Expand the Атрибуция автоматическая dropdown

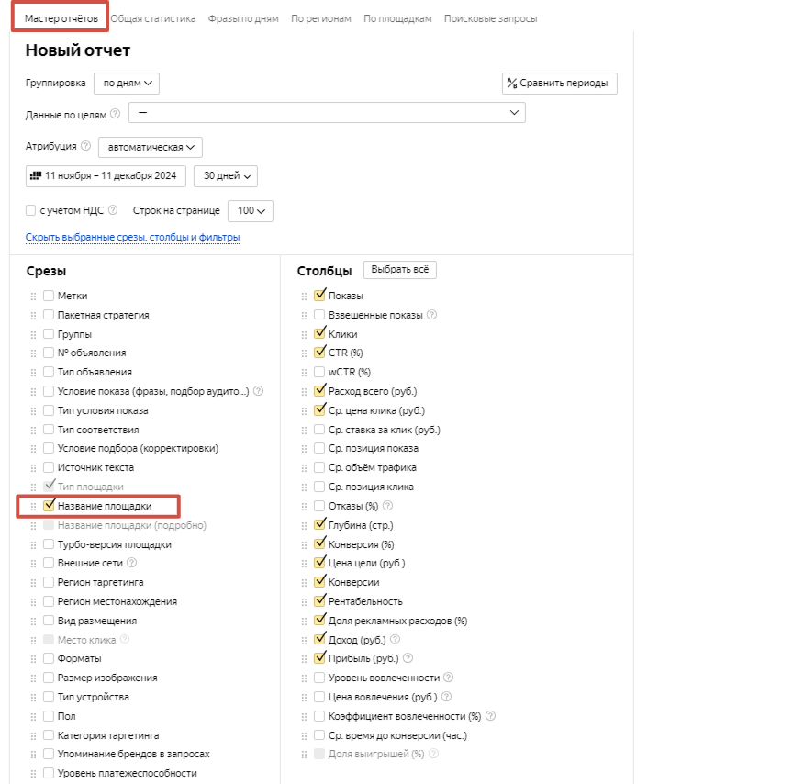(151, 147)
